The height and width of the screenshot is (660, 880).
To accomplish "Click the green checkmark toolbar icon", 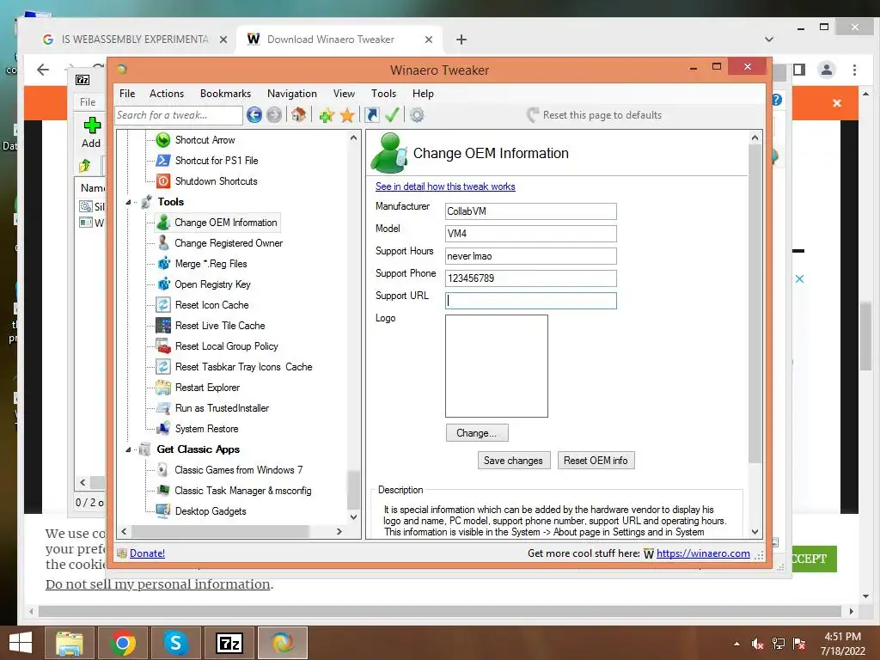I will click(x=392, y=115).
